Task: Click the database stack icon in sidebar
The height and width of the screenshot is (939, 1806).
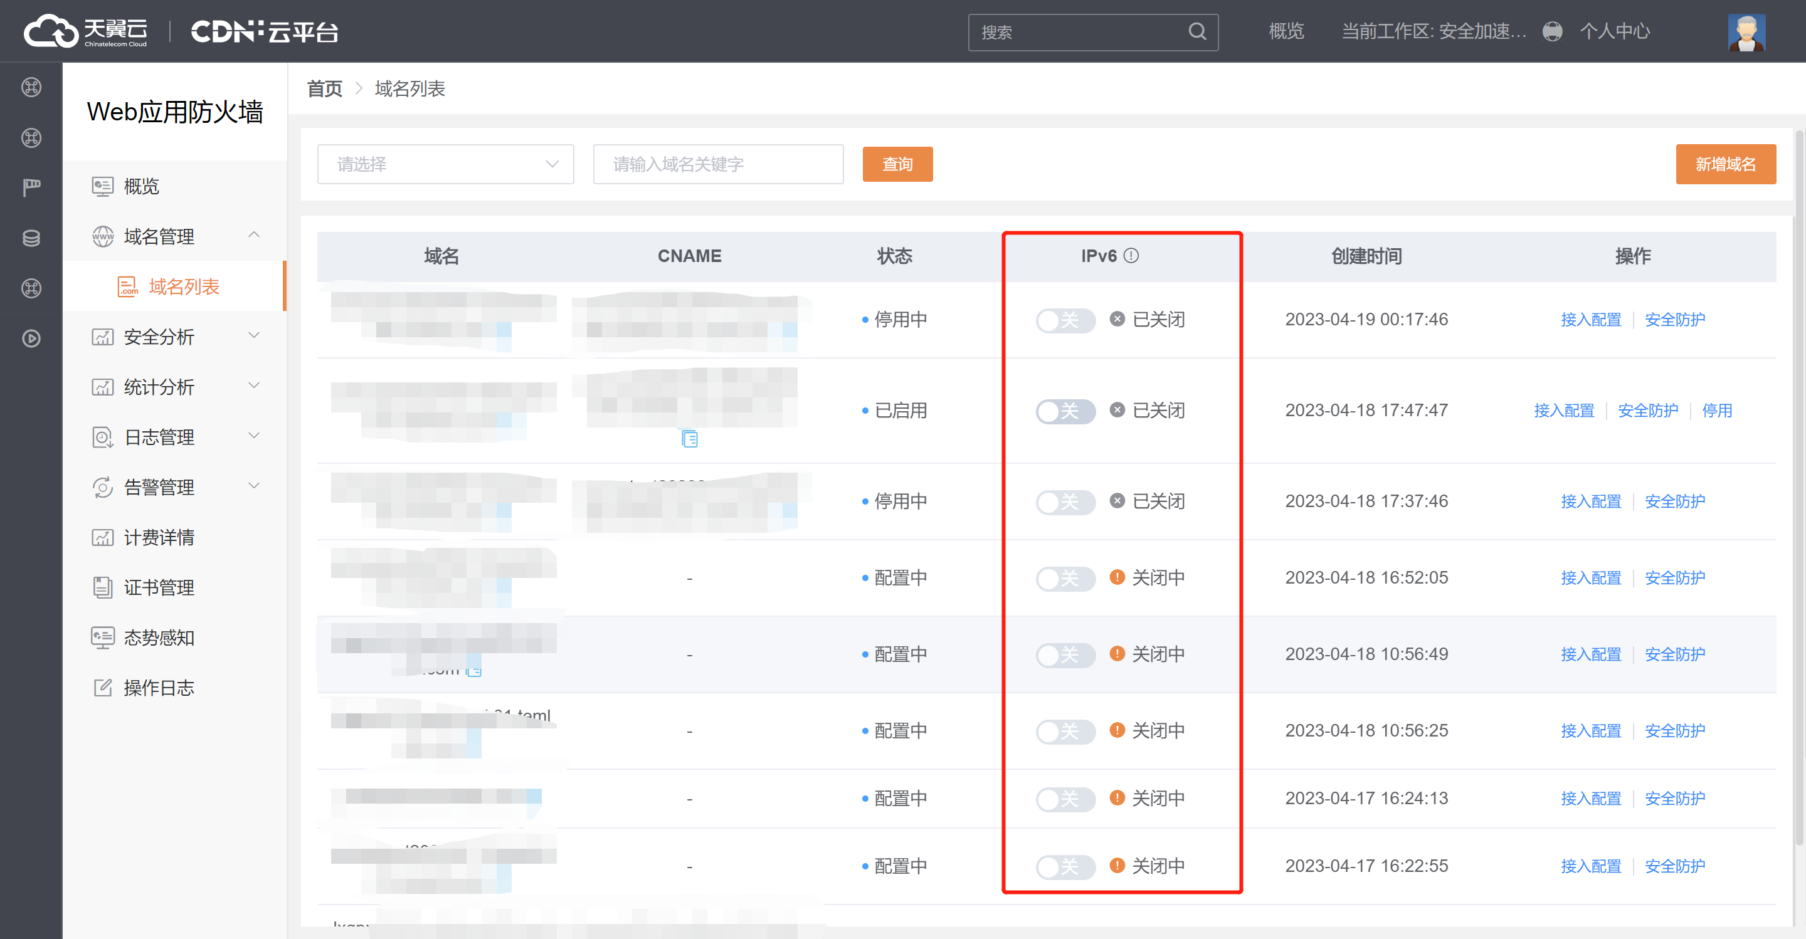Action: (31, 238)
